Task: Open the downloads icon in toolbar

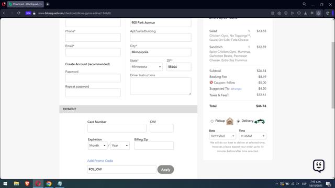Action: (x=306, y=13)
